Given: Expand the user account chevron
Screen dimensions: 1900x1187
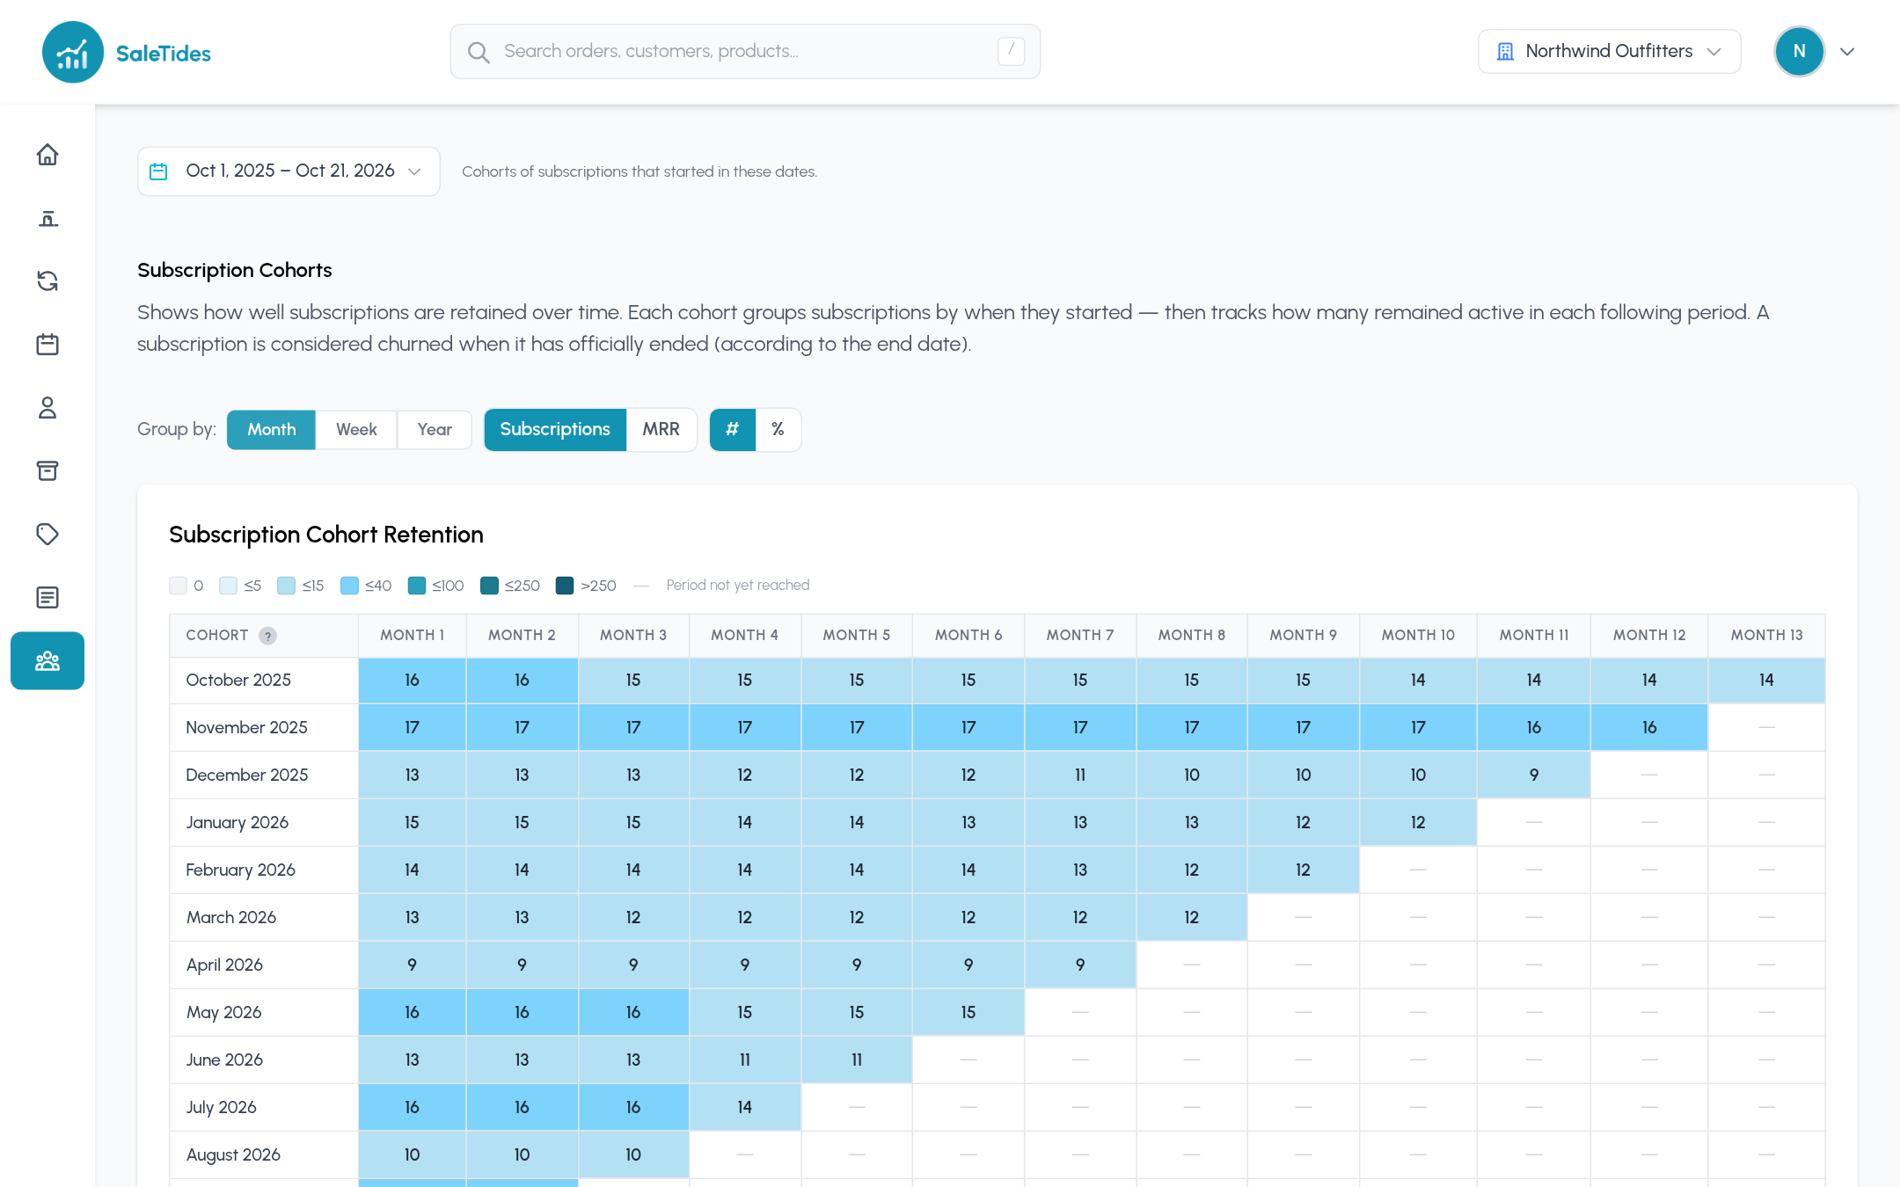Looking at the screenshot, I should 1847,52.
